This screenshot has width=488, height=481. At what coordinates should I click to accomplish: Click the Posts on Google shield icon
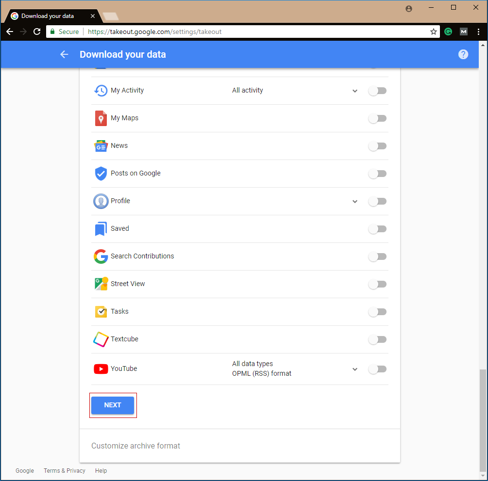(101, 174)
